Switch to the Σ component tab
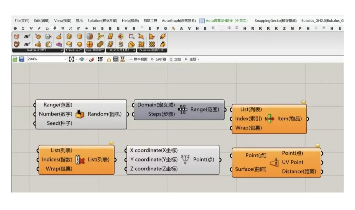This screenshot has height=210, width=355. [23, 28]
